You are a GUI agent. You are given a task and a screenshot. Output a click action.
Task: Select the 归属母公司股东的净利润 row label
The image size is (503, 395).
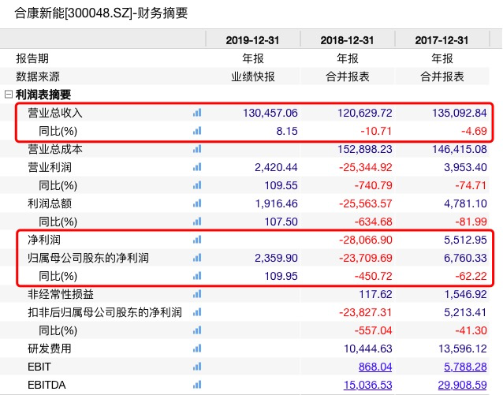click(x=88, y=258)
